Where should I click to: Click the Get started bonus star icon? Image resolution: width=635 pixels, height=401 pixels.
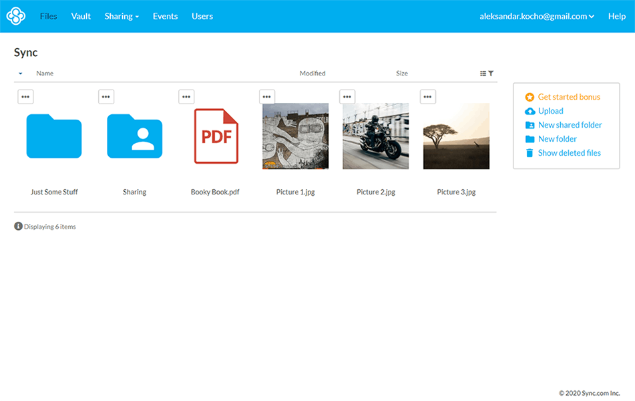530,98
